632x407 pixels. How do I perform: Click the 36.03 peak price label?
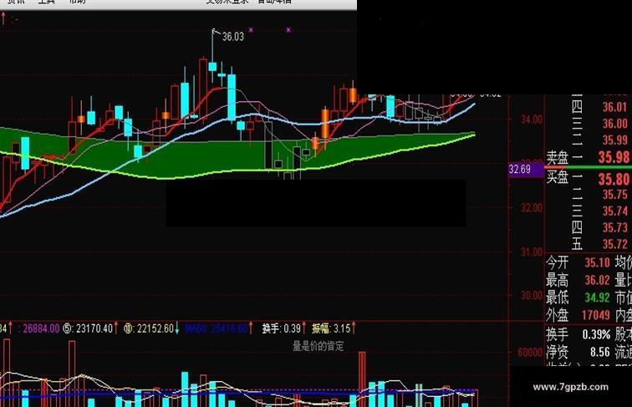click(233, 37)
